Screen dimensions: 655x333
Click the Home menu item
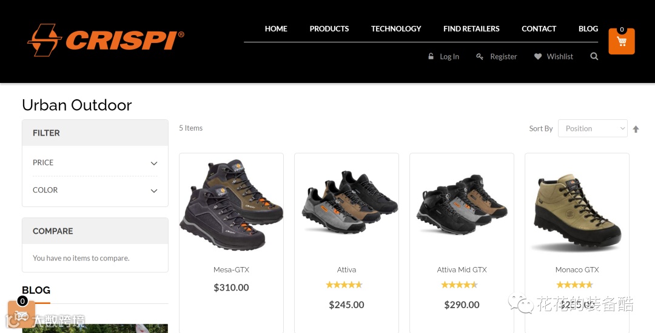click(x=276, y=28)
